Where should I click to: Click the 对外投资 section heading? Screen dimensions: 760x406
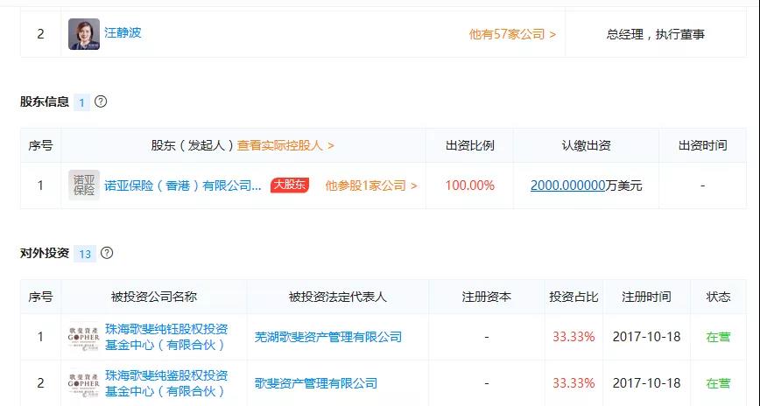pyautogui.click(x=45, y=253)
